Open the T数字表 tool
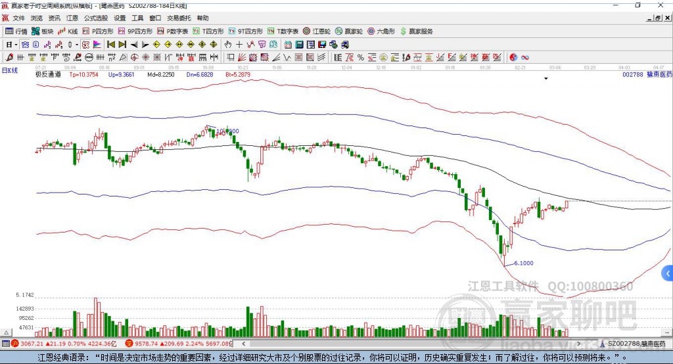This screenshot has width=673, height=364. tap(283, 31)
